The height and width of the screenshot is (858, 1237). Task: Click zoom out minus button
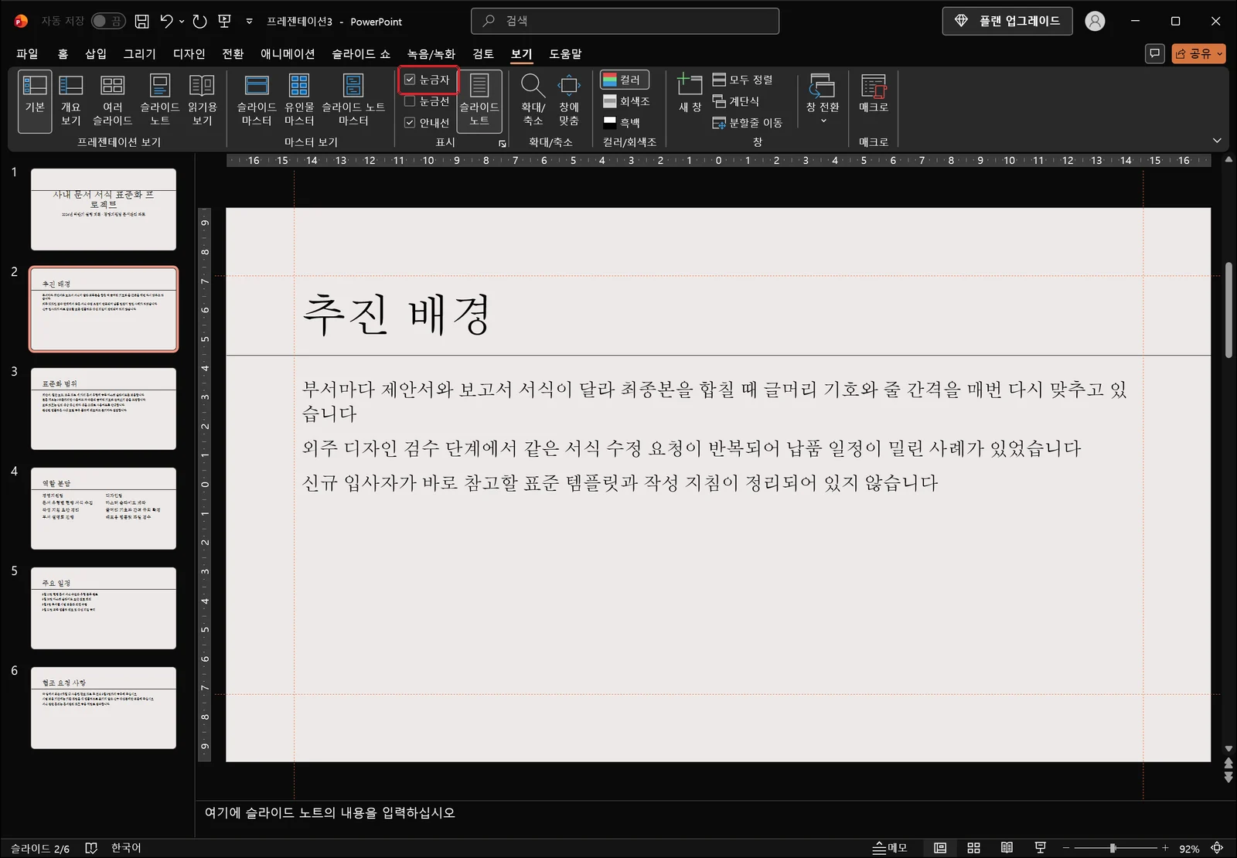pos(1065,848)
